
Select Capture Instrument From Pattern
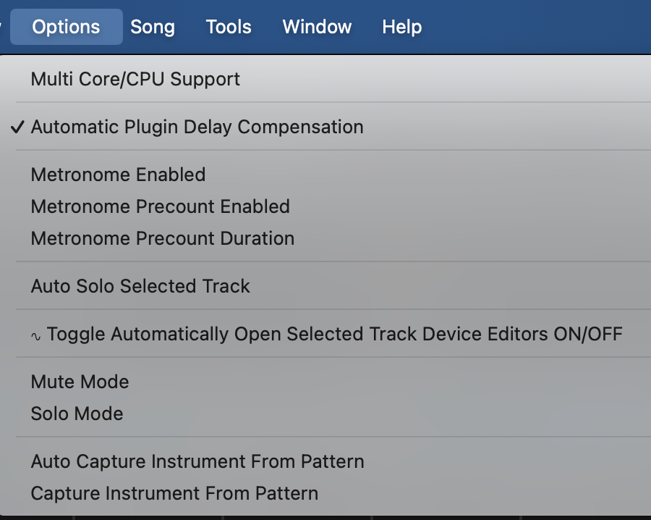[174, 493]
